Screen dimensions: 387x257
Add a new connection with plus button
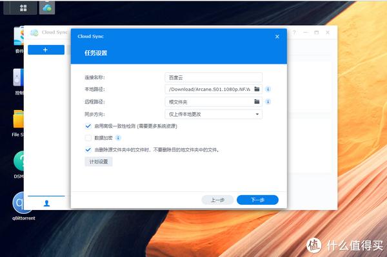[x=46, y=50]
